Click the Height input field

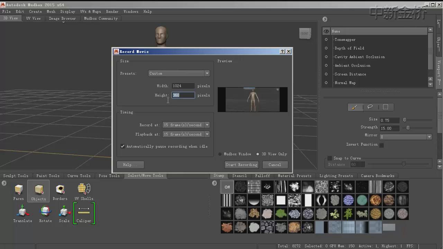point(183,95)
